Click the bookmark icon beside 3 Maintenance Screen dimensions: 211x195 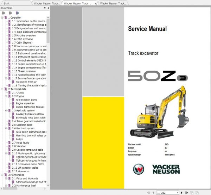[6, 175]
